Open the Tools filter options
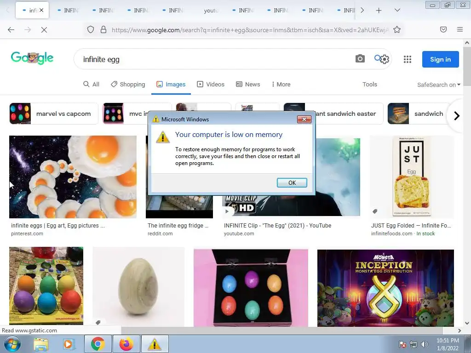Image resolution: width=471 pixels, height=353 pixels. (x=369, y=85)
